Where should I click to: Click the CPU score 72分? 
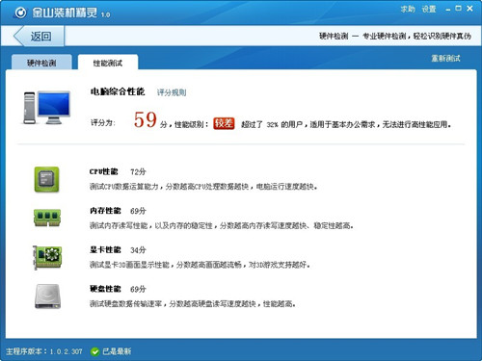[138, 172]
